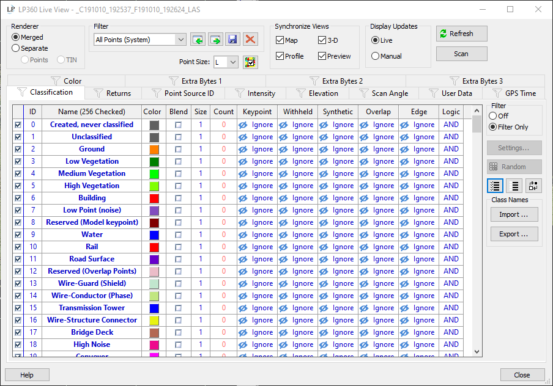Click the blue color swatch for Water
The height and width of the screenshot is (386, 553).
(x=154, y=235)
